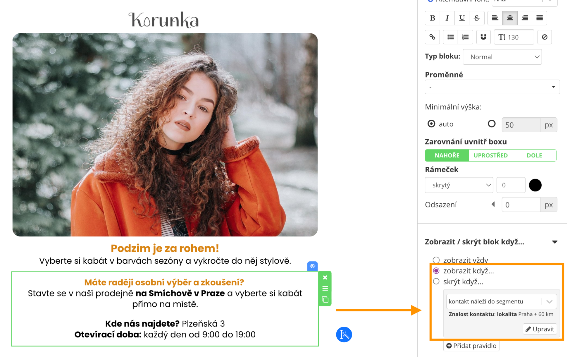Image resolution: width=570 pixels, height=357 pixels.
Task: Delete the selected block with the X icon
Action: pyautogui.click(x=325, y=277)
